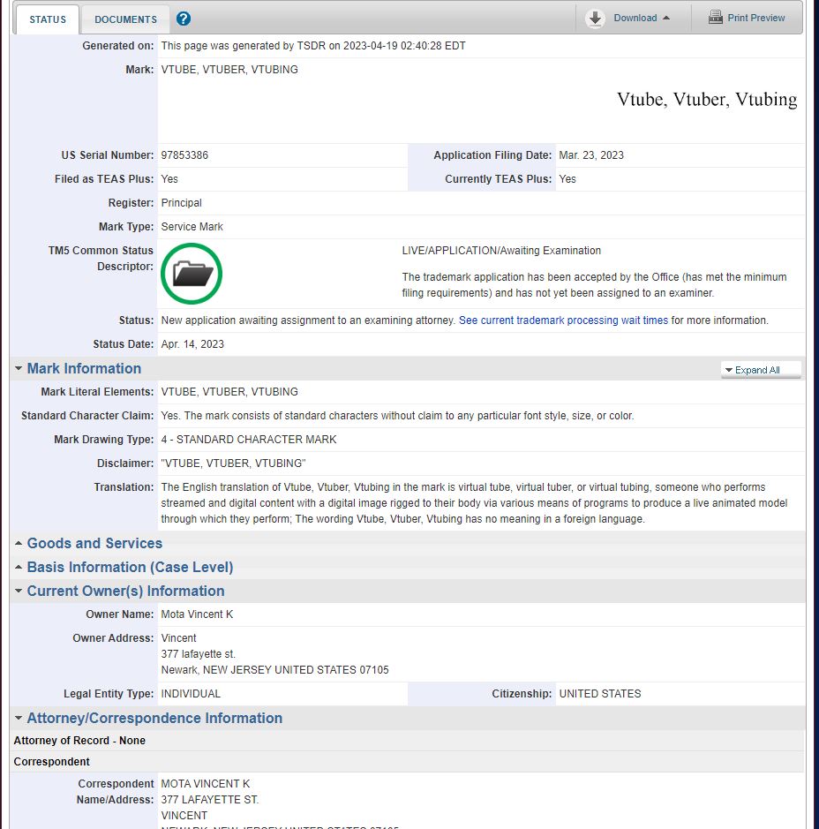Click the MOTA VINCENT K correspondent name
The image size is (819, 829).
click(206, 783)
